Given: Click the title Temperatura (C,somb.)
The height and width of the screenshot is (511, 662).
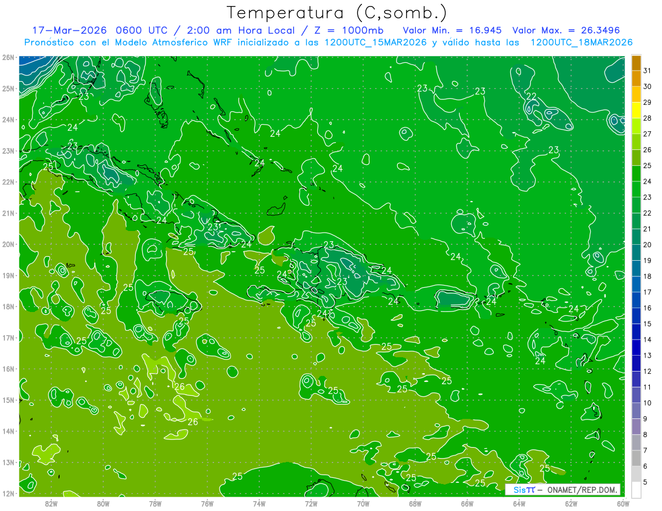Looking at the screenshot, I should click(x=337, y=13).
